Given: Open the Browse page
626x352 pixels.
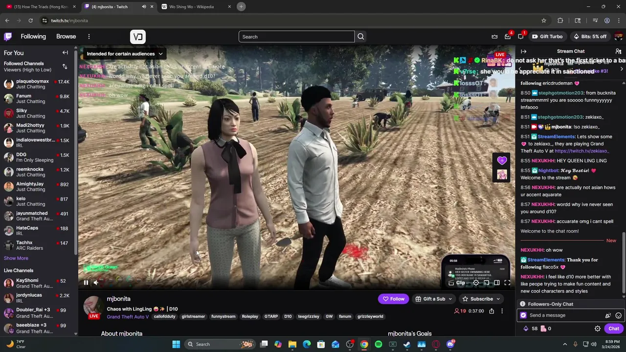Looking at the screenshot, I should click(66, 36).
